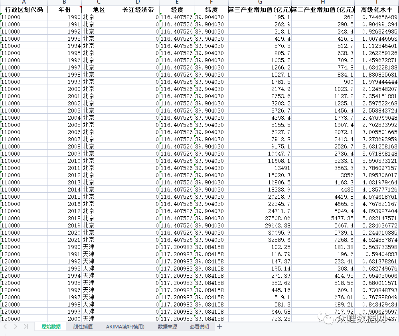This screenshot has height=336, width=399.
Task: Switch to the 线性插值 sheet tab
Action: pyautogui.click(x=83, y=327)
